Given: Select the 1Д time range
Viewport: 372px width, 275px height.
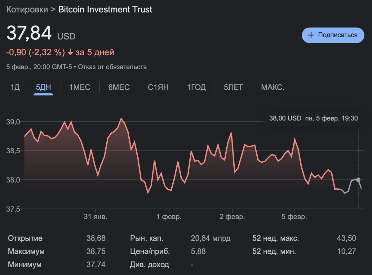Looking at the screenshot, I should (x=15, y=87).
